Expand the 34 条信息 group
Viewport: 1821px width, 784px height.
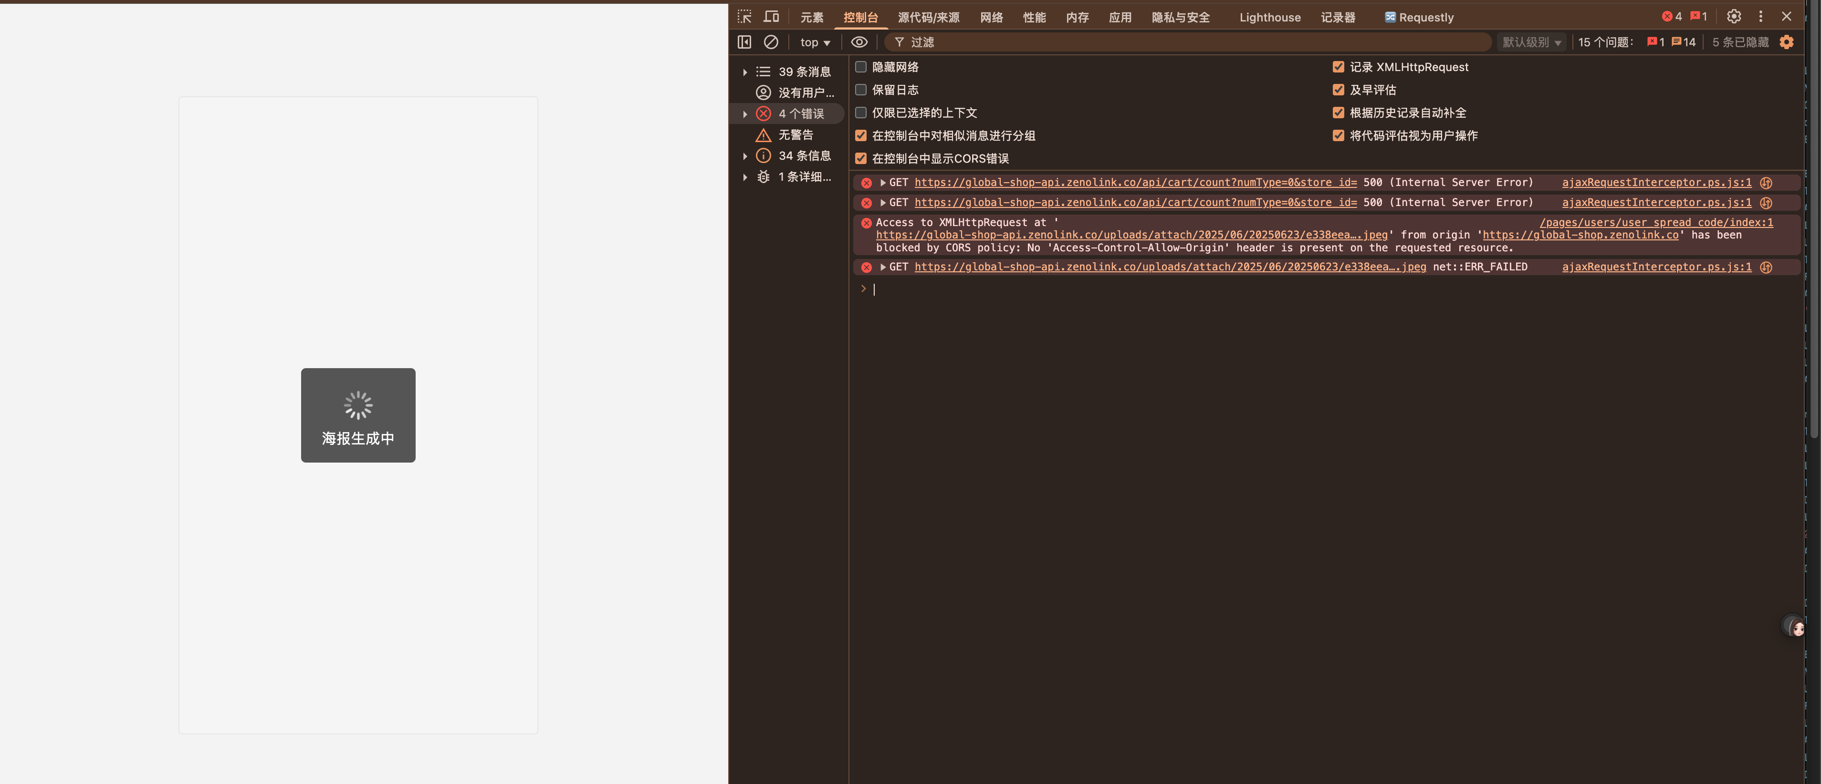tap(745, 156)
